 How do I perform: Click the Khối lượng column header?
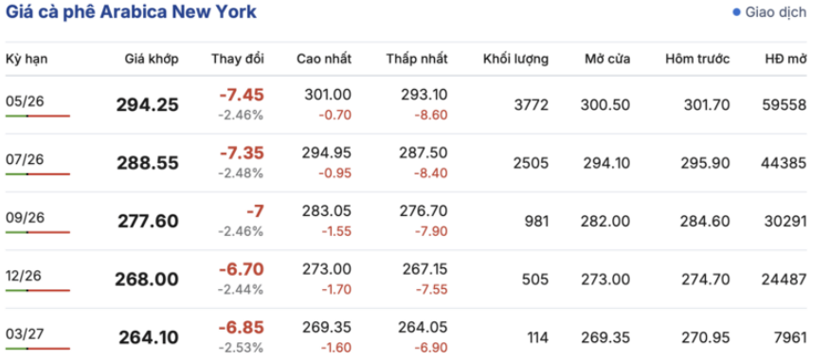(516, 60)
